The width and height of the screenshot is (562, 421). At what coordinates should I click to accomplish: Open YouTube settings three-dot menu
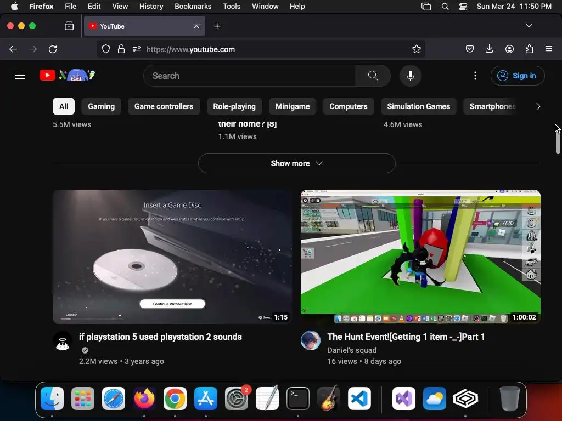tap(475, 76)
